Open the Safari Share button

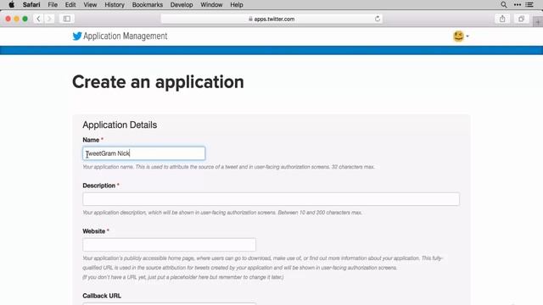pyautogui.click(x=502, y=19)
